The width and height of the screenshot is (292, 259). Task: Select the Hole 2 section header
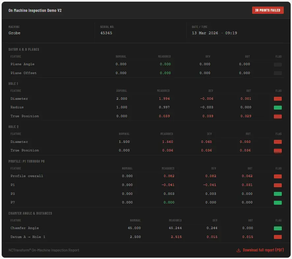click(14, 127)
